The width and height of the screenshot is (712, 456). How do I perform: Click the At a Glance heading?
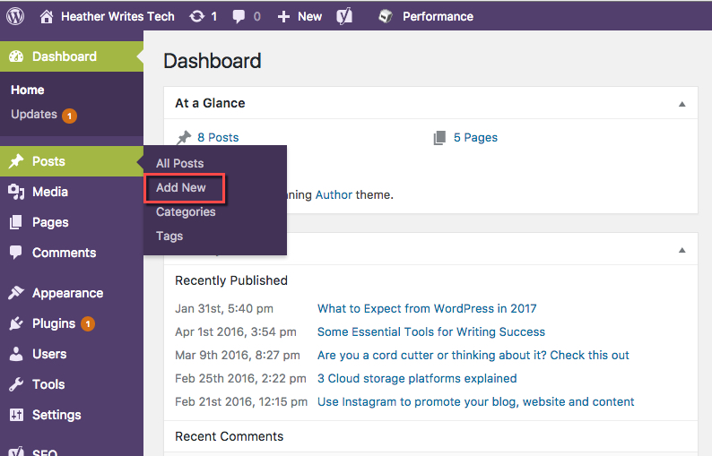click(210, 103)
